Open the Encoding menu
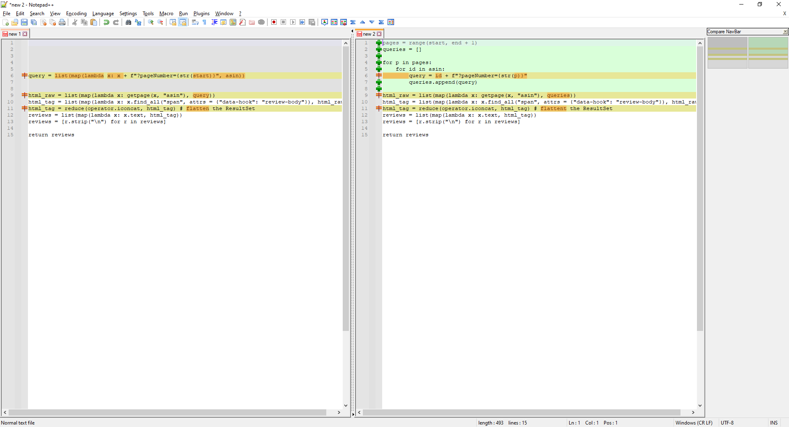 click(76, 14)
